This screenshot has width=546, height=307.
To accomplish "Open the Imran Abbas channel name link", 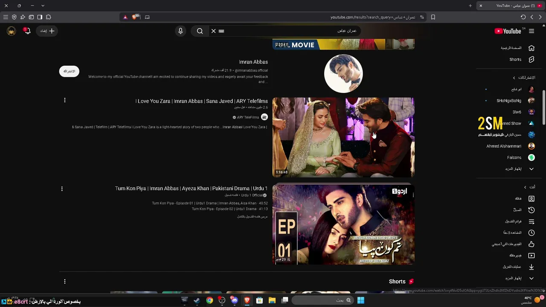I will click(253, 62).
